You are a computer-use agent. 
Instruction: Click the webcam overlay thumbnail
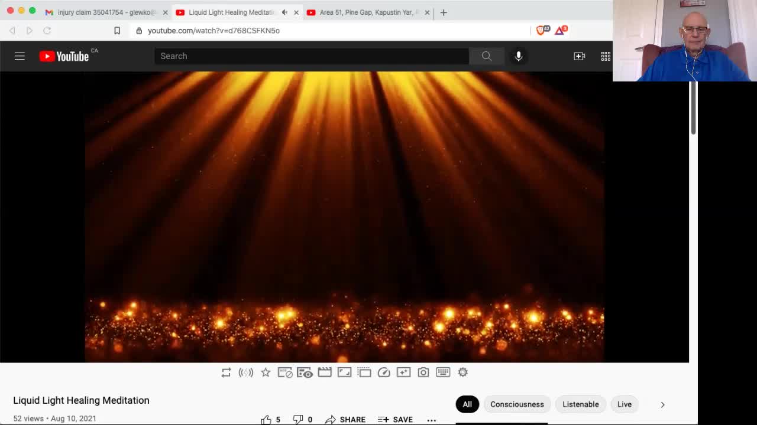click(685, 41)
